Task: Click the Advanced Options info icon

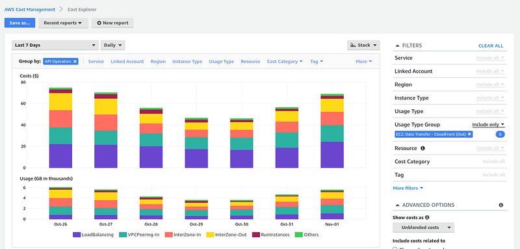Action: point(500,205)
